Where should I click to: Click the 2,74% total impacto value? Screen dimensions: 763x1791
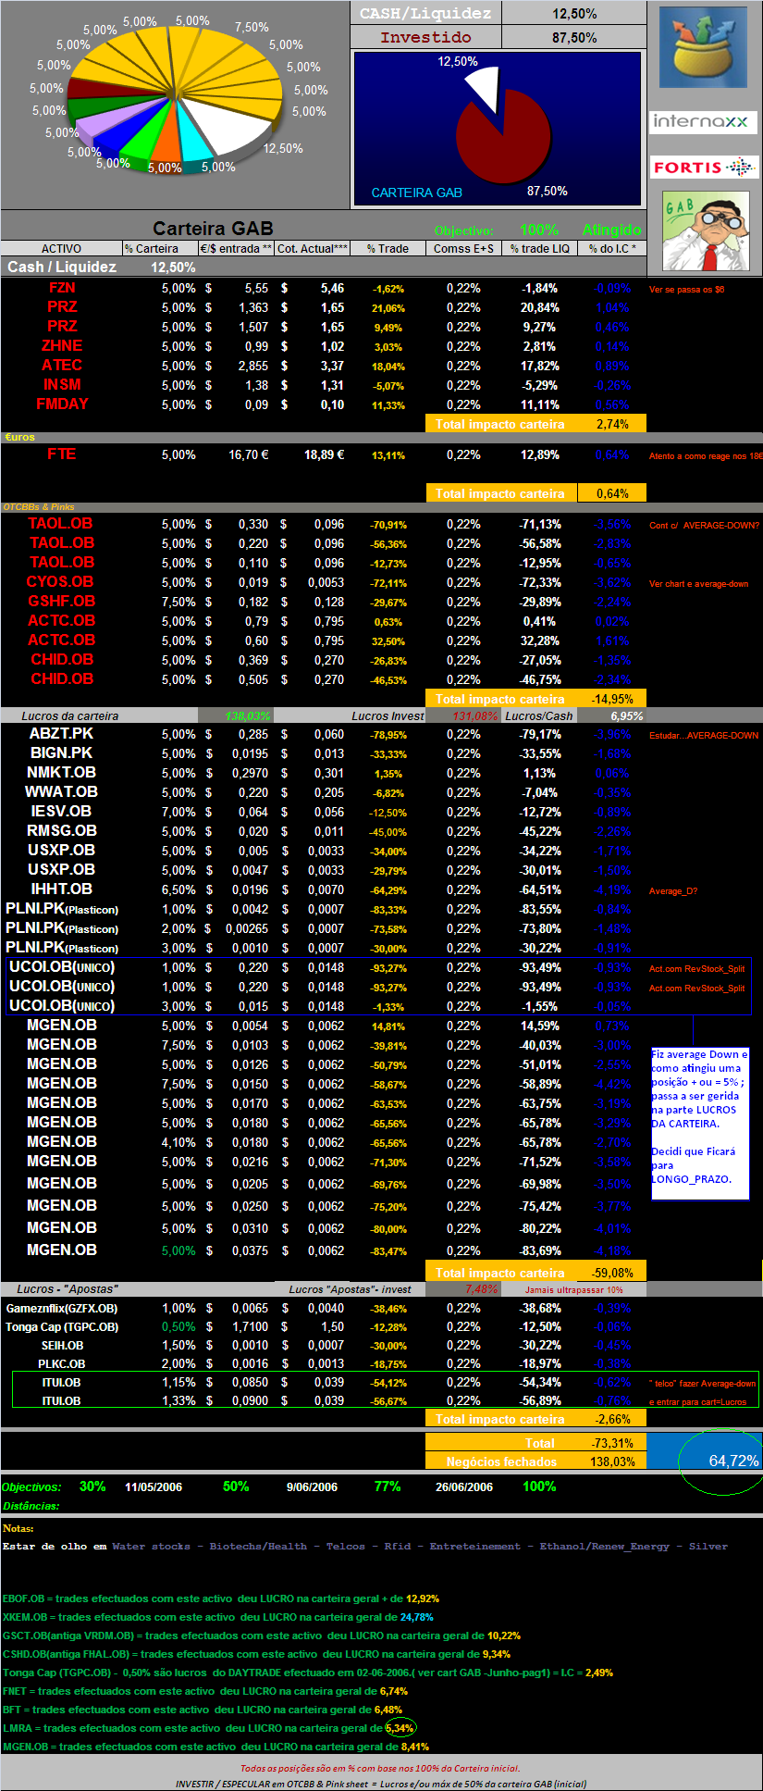click(612, 424)
